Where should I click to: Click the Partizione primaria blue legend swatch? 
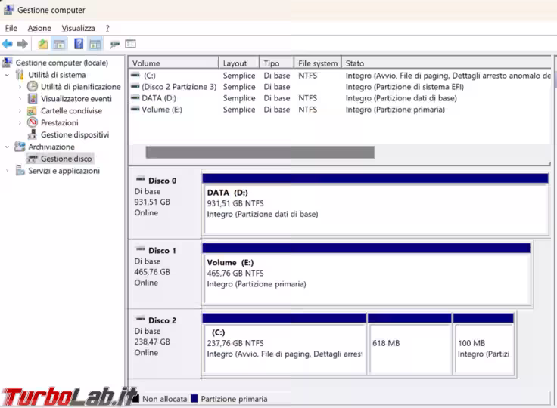click(194, 398)
